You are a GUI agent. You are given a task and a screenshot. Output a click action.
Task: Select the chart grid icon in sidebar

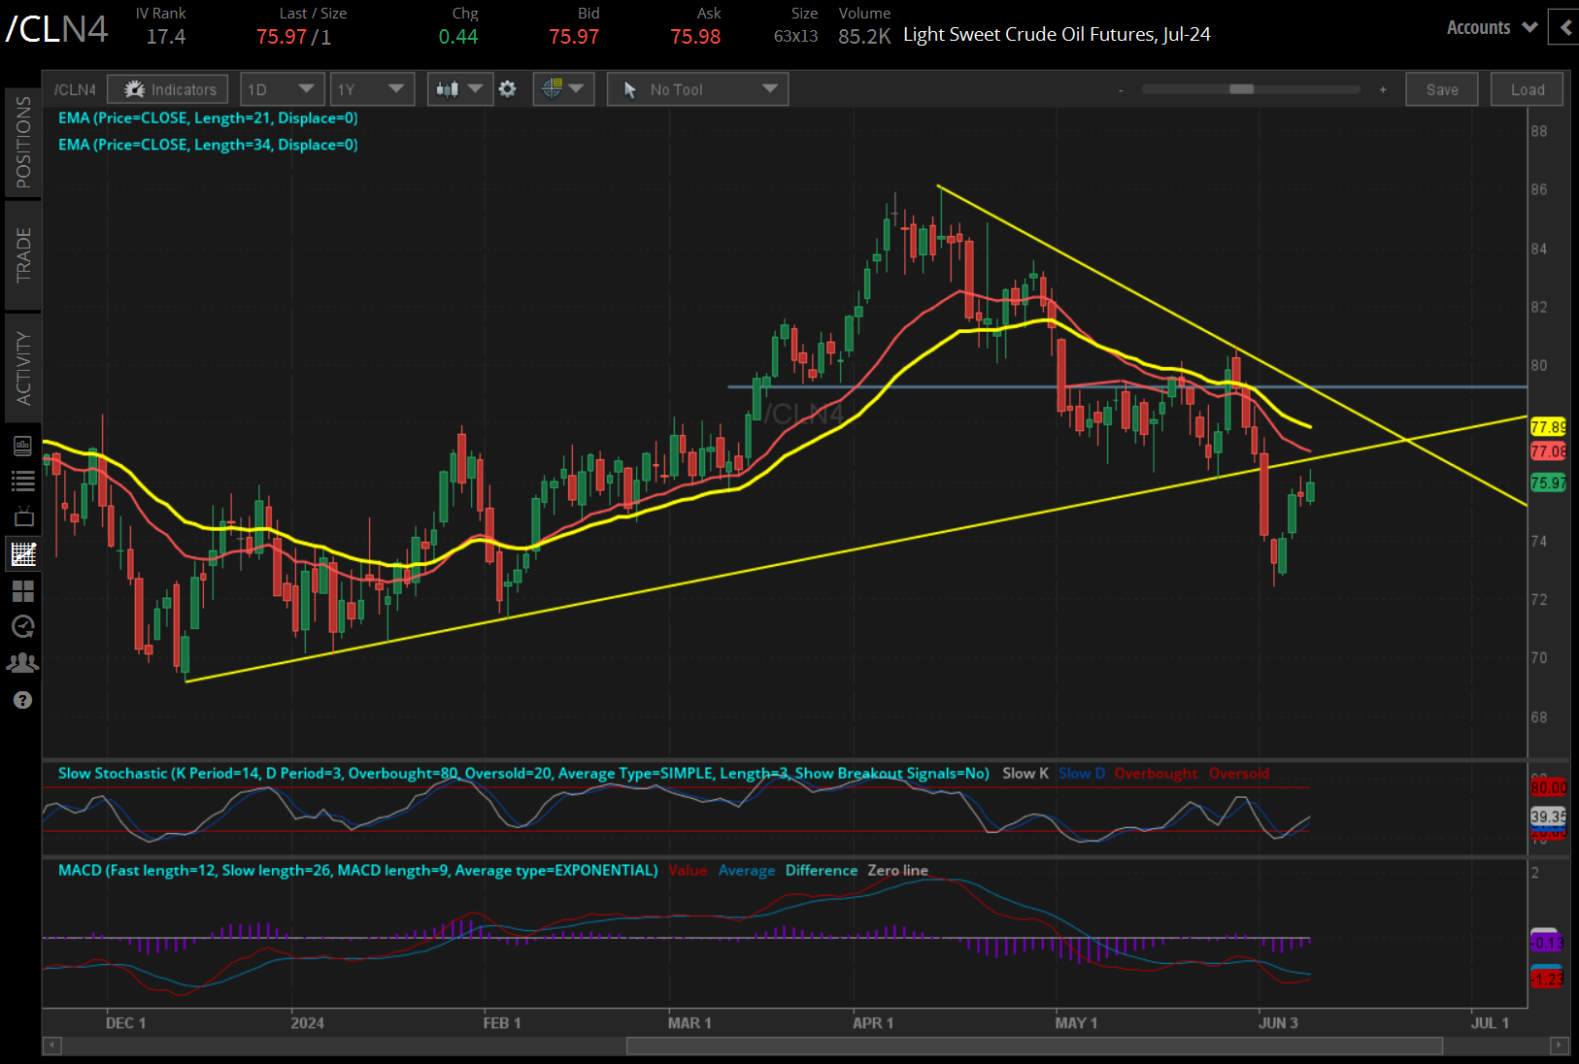tap(22, 553)
